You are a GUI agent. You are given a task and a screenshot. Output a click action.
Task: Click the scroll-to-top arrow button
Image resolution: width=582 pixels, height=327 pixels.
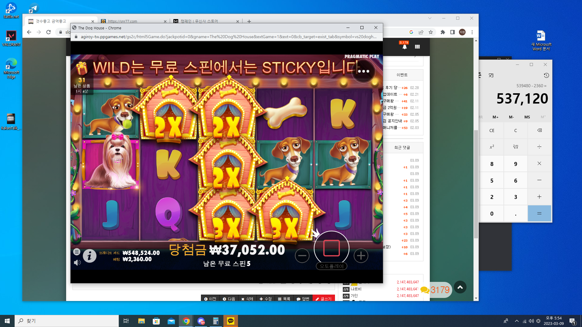coord(460,287)
